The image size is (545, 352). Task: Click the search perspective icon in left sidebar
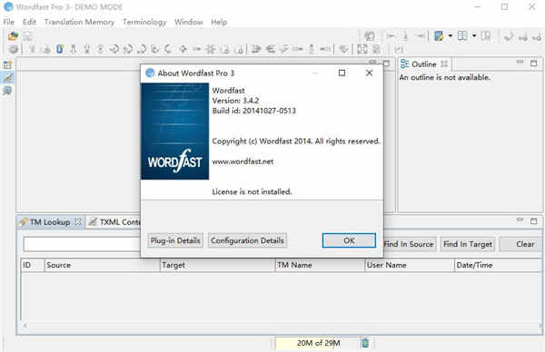point(7,91)
